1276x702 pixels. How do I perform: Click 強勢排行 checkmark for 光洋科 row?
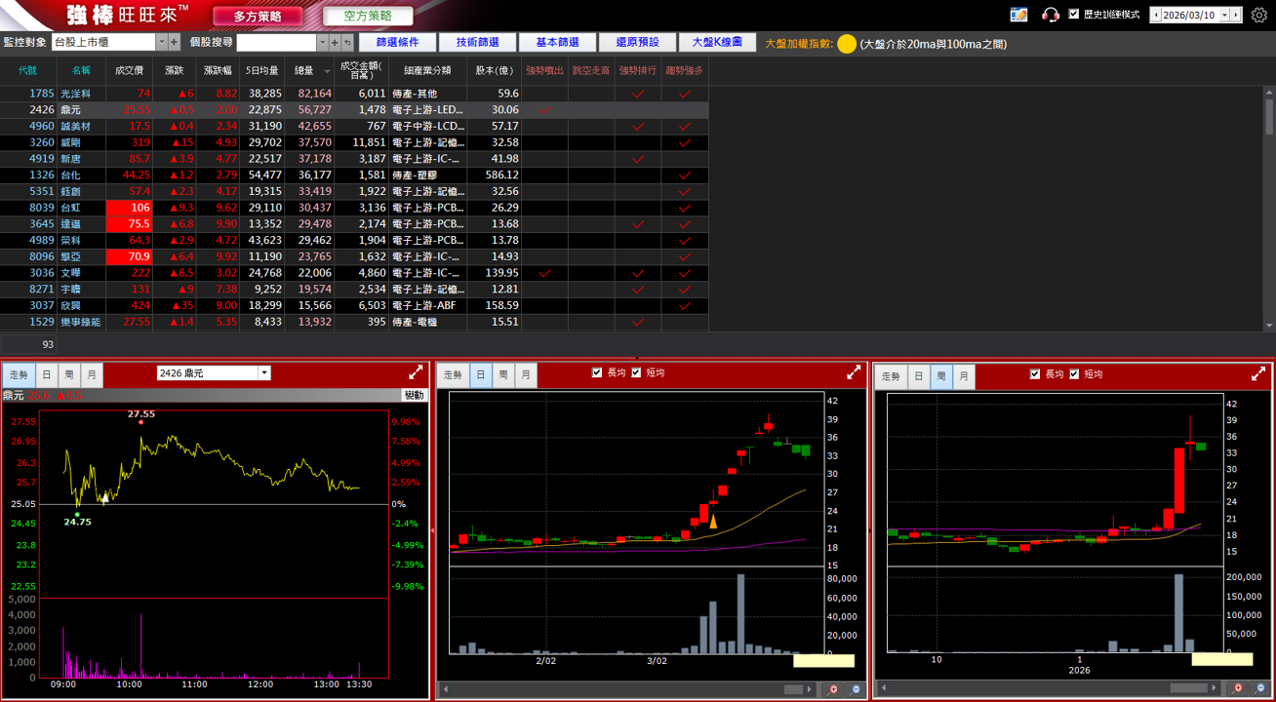[638, 94]
